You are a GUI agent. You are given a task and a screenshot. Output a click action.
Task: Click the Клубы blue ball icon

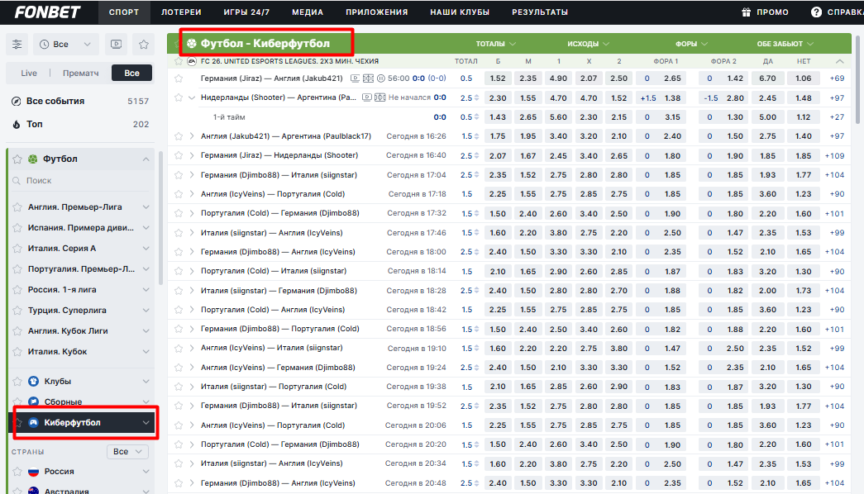pyautogui.click(x=34, y=381)
